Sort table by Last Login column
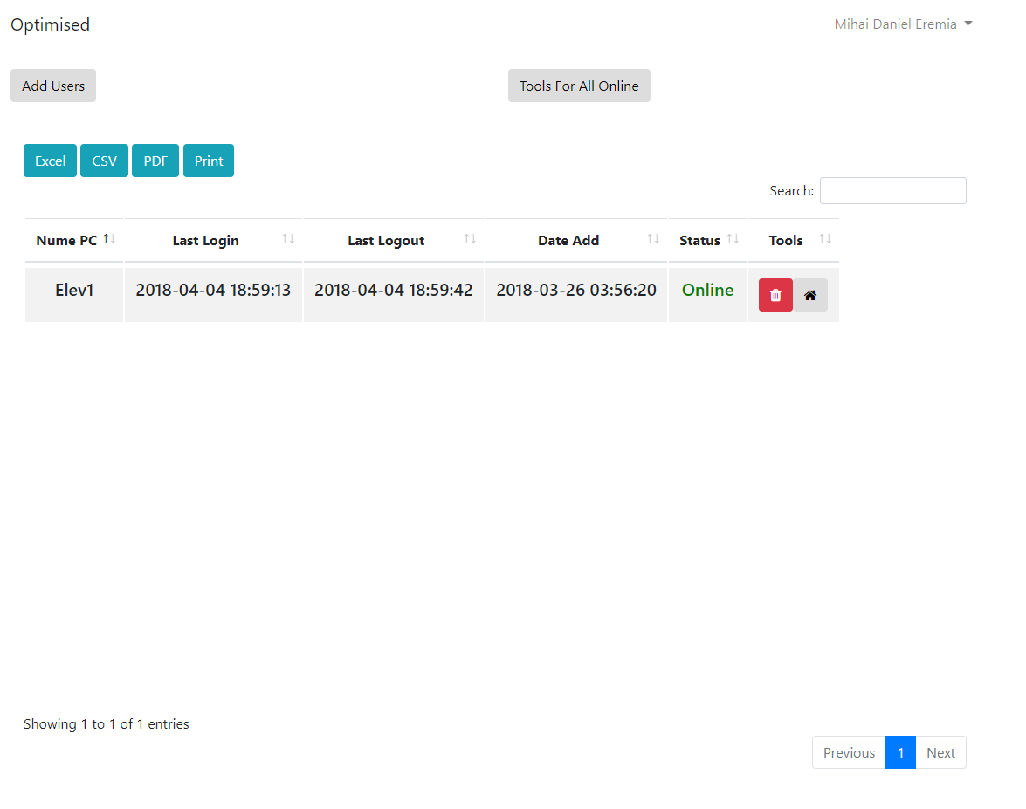 click(213, 240)
